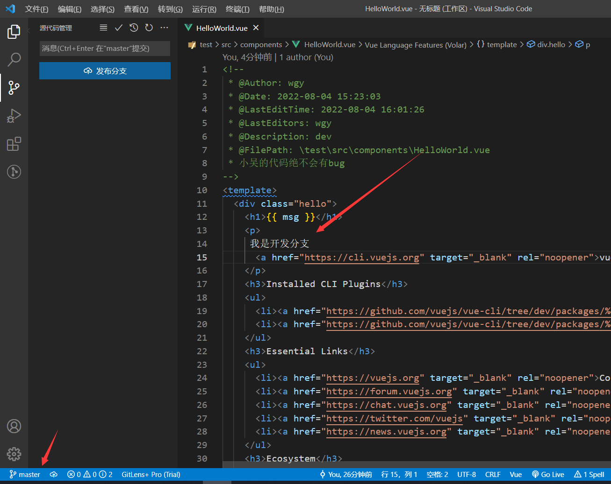The width and height of the screenshot is (611, 484).
Task: Open the 转到(G) menu
Action: point(170,9)
